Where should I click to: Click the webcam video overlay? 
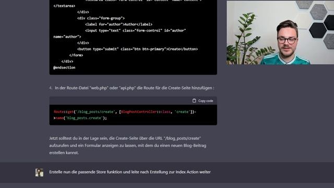click(x=280, y=32)
